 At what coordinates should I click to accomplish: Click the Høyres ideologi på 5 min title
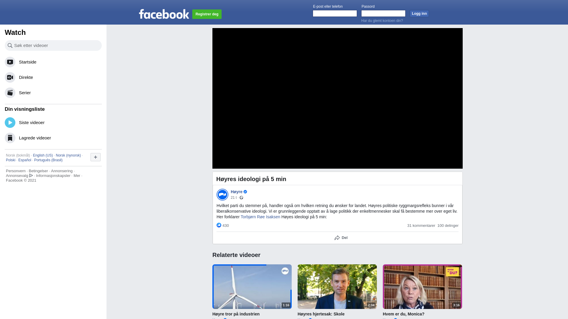(251, 179)
